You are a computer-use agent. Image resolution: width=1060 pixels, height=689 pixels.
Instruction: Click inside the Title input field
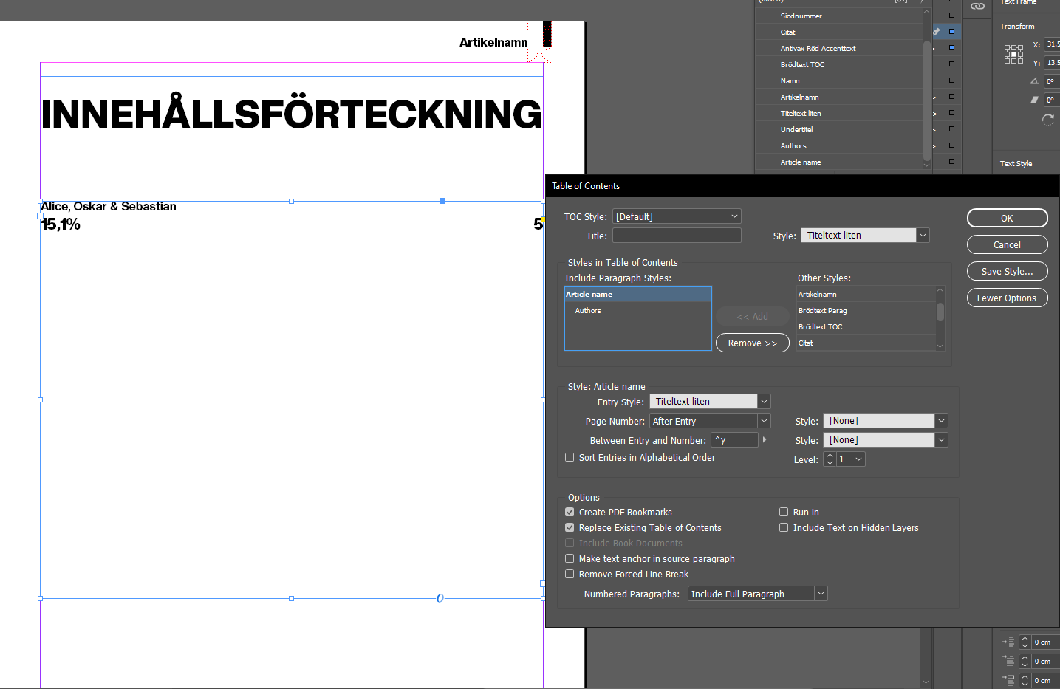click(677, 235)
